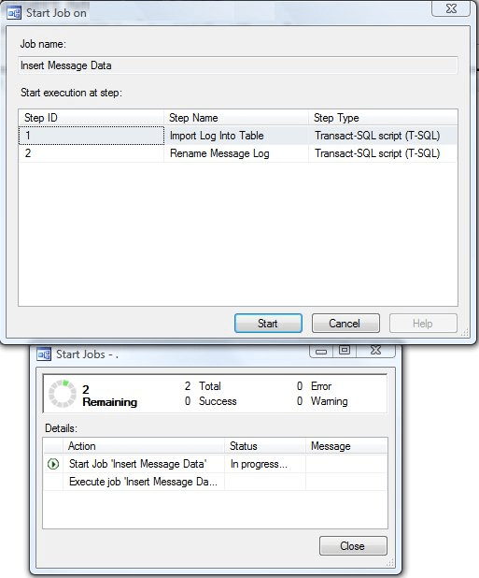Select the Execute job 'Insert Message Da...' row
The image size is (479, 578).
point(215,482)
